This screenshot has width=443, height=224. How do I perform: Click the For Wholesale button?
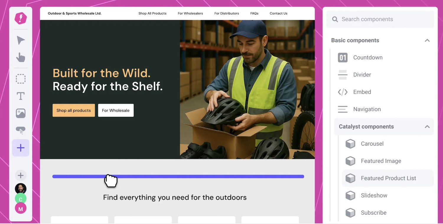coord(116,110)
